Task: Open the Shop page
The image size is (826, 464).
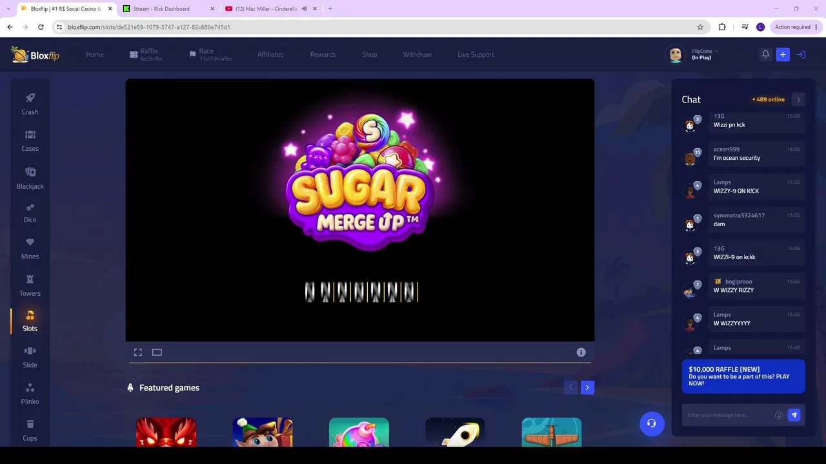Action: (369, 55)
